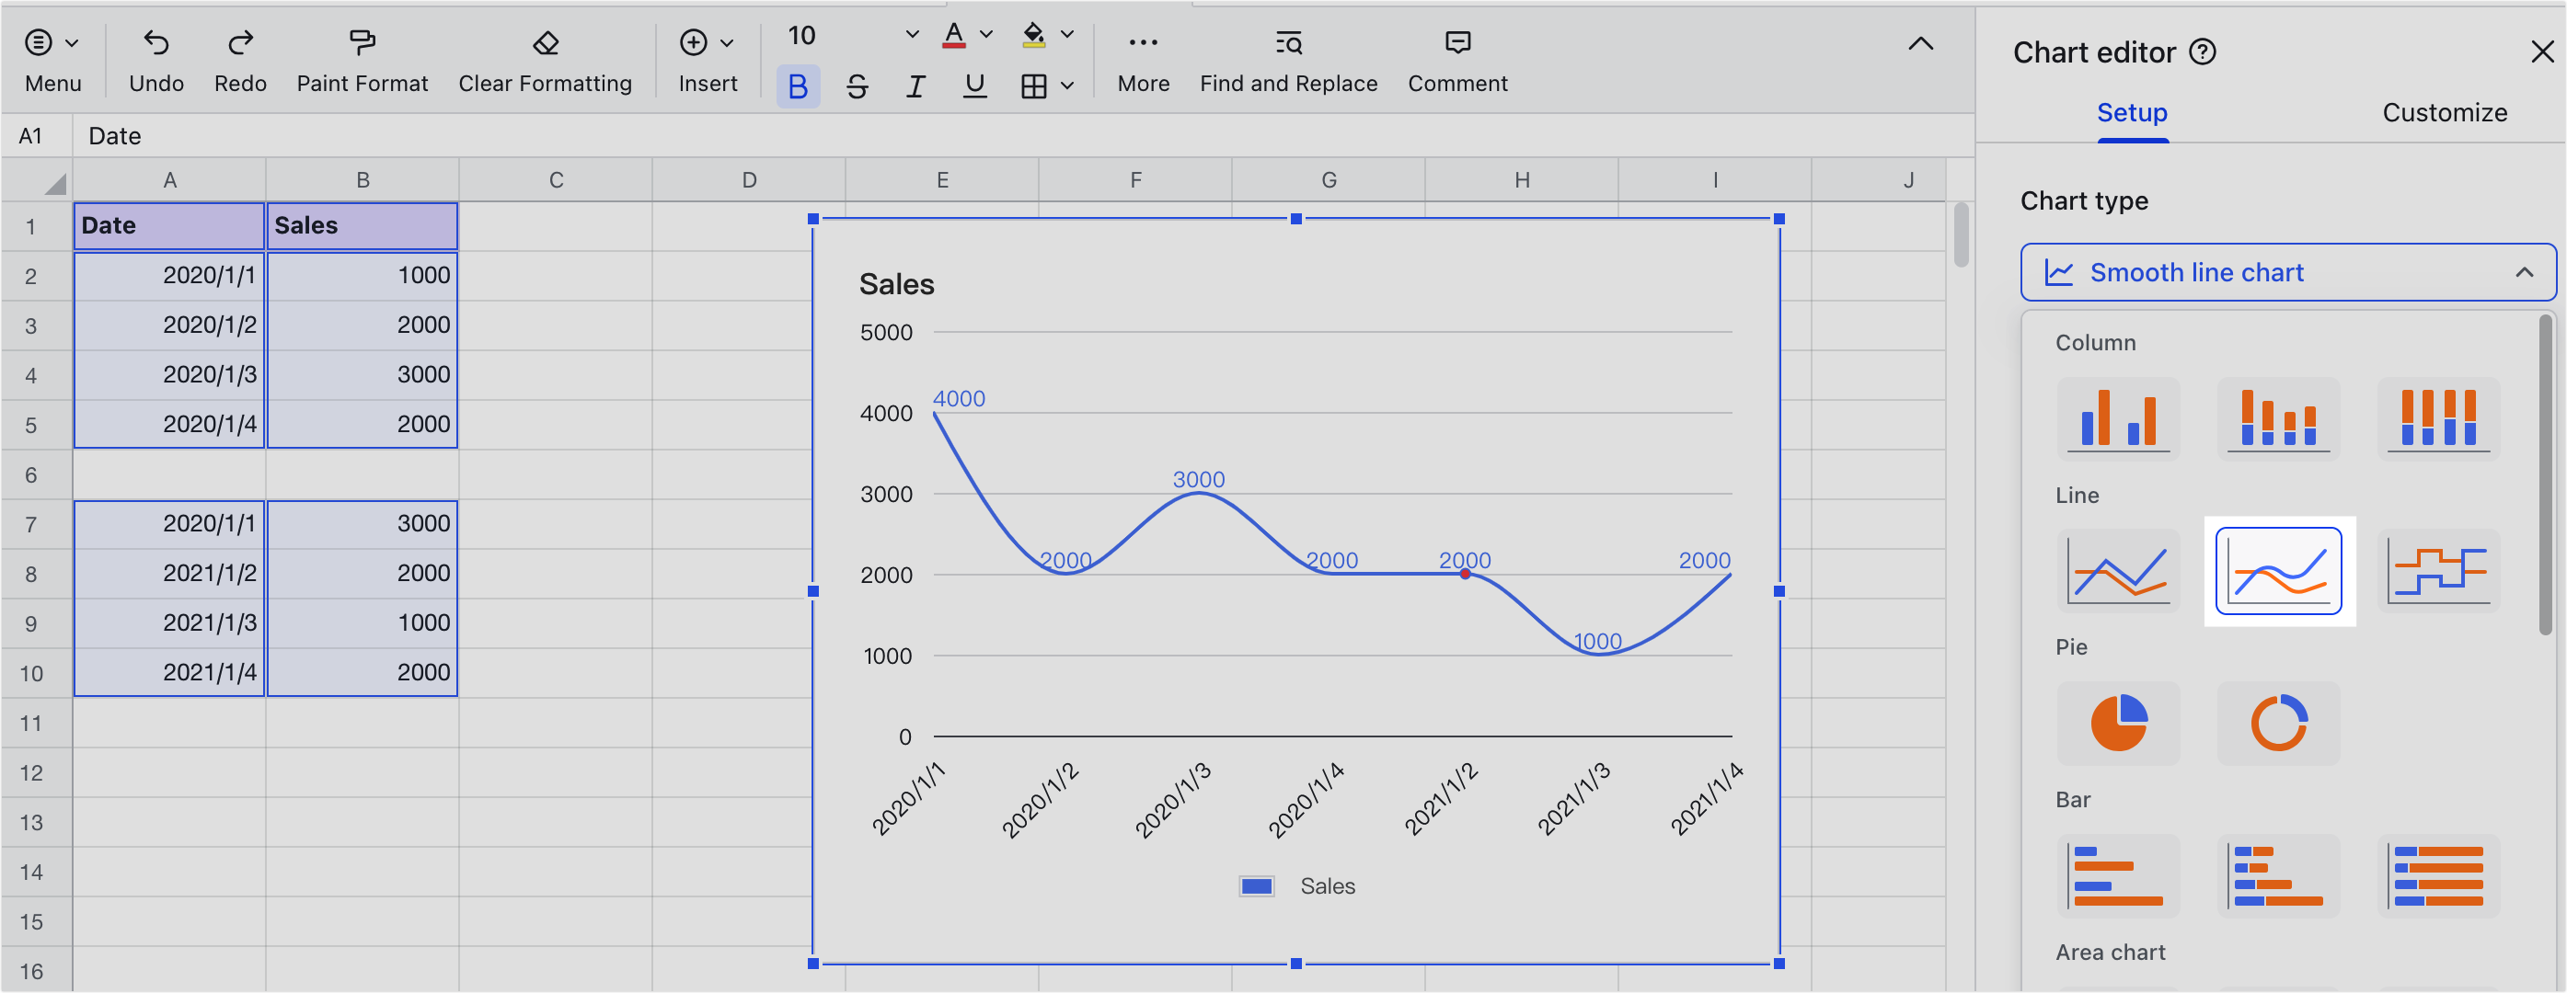The width and height of the screenshot is (2567, 993).
Task: Collapse the toolbar with the chevron
Action: [1920, 44]
